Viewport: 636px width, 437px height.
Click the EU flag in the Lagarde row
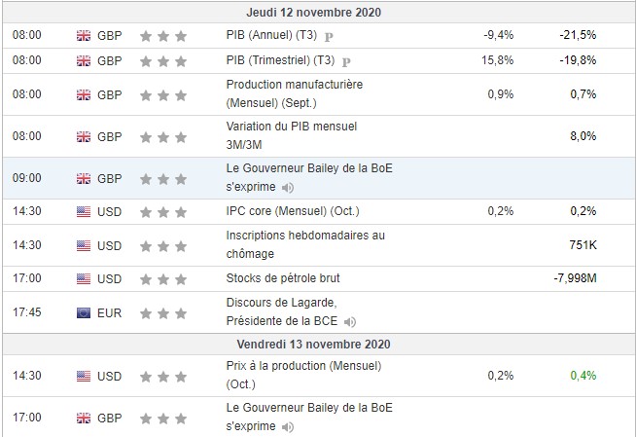(83, 312)
